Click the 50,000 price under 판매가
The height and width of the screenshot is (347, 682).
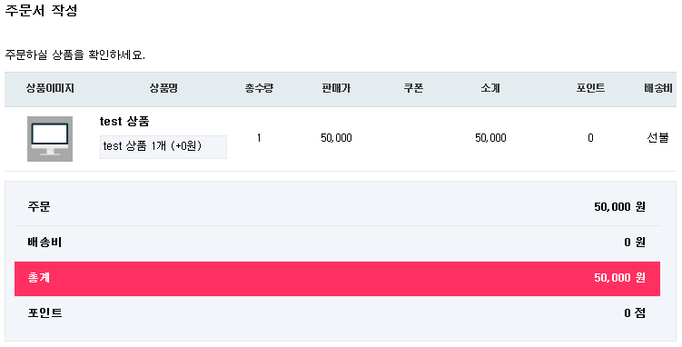click(336, 138)
